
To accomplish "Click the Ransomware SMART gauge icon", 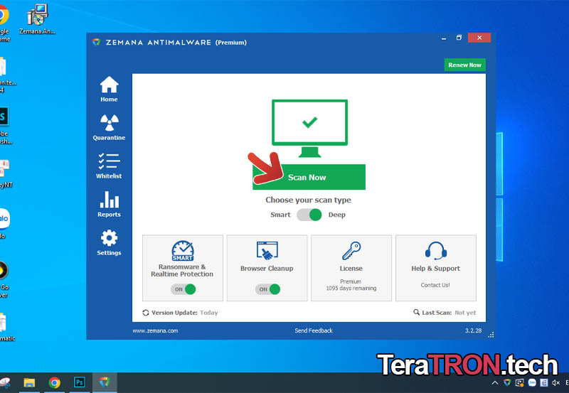I will click(183, 251).
